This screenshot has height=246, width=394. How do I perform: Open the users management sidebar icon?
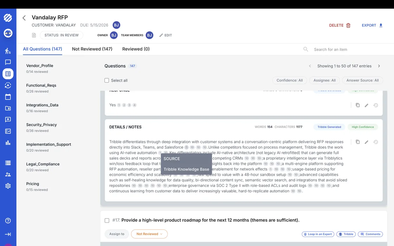tap(8, 174)
